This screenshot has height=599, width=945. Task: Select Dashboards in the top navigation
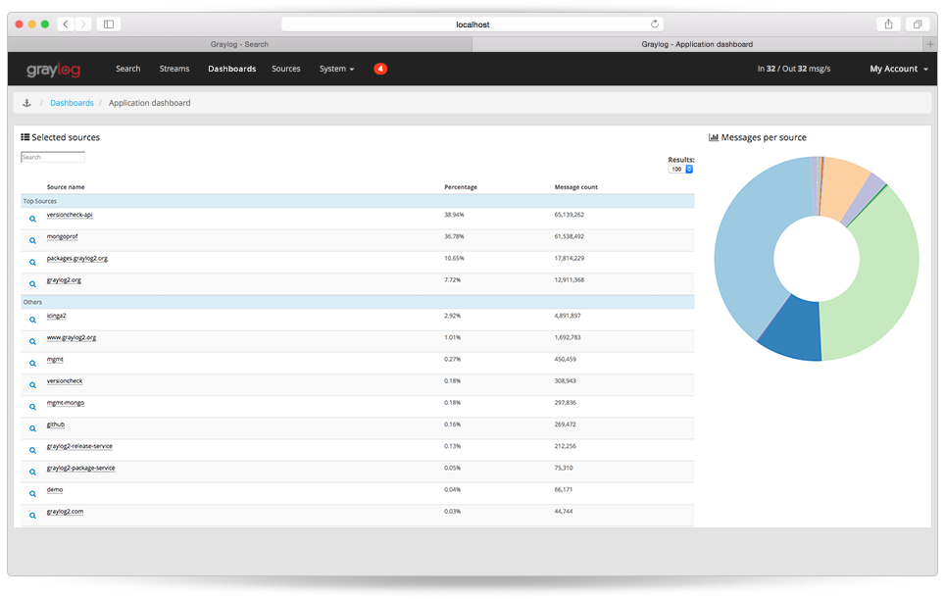pyautogui.click(x=232, y=69)
